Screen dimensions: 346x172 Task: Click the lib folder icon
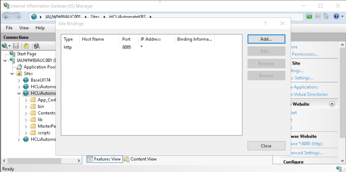tap(33, 120)
